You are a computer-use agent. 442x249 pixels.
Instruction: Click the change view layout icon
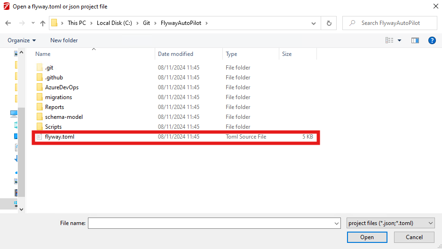[x=389, y=40]
